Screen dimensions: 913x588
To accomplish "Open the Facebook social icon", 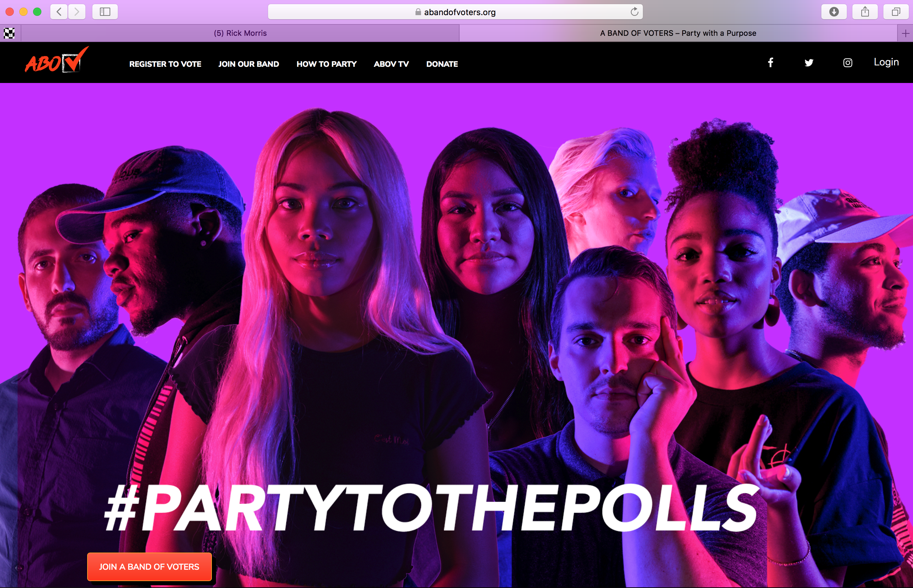I will (x=770, y=63).
